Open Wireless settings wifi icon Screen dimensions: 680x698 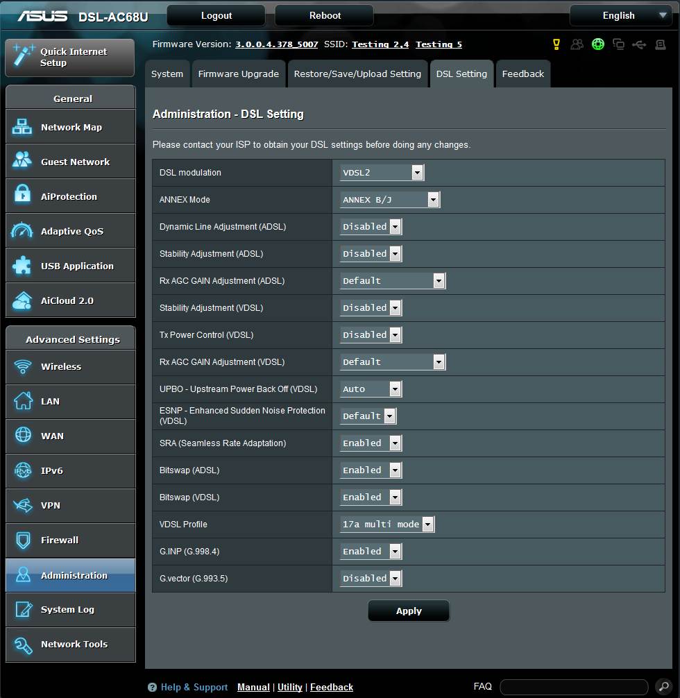(x=23, y=366)
